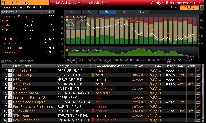Open Erste Group report document icon
The height and width of the screenshot is (123, 206).
coord(10,75)
